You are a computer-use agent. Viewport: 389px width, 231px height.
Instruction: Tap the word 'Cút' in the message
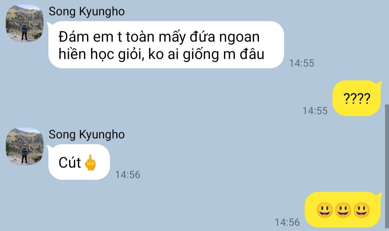[x=70, y=163]
